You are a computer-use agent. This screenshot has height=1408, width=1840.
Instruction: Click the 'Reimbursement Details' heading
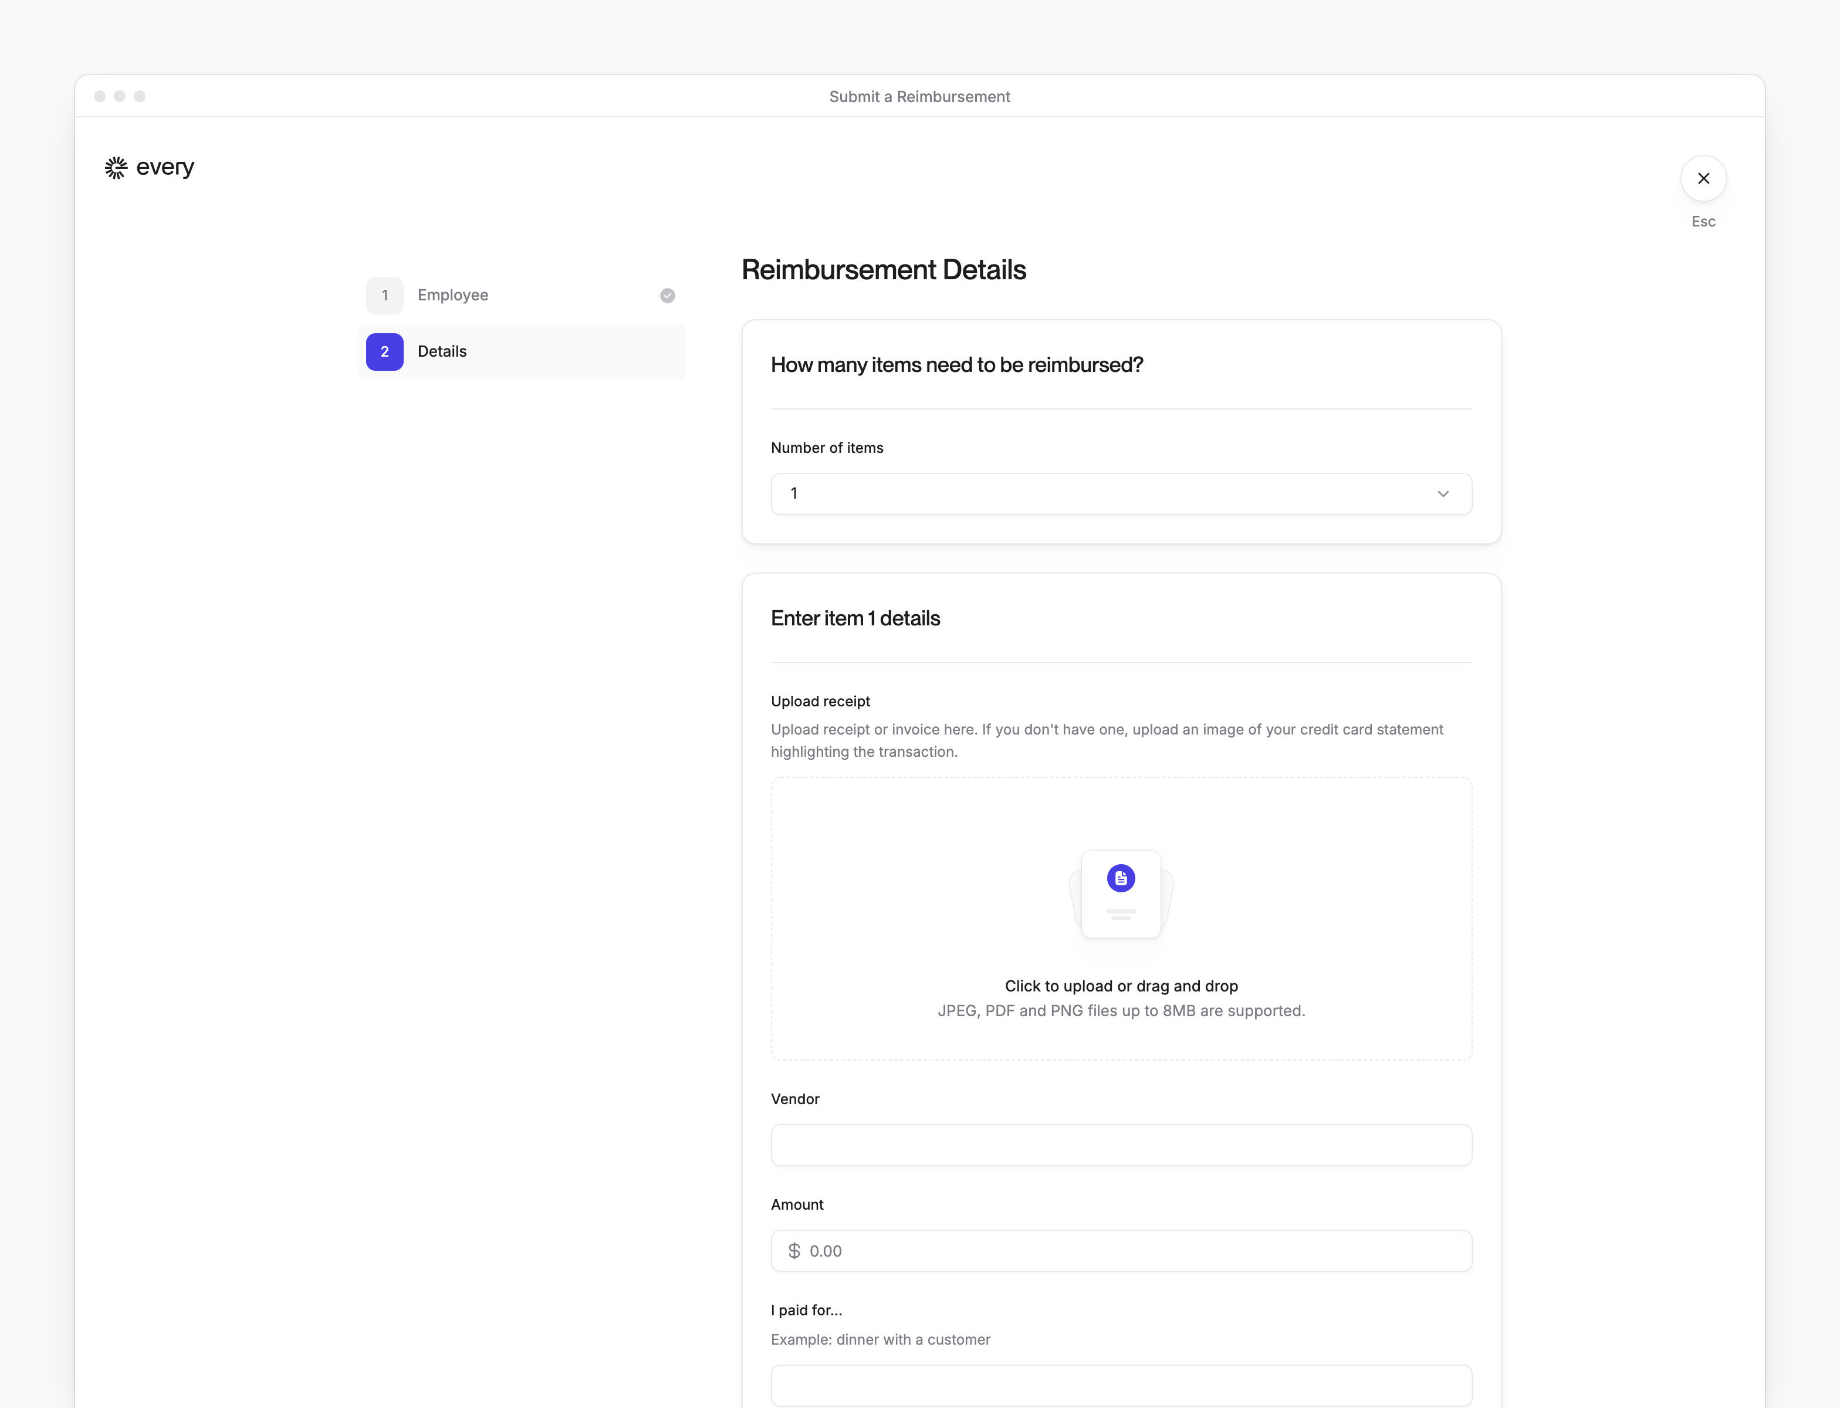click(884, 270)
